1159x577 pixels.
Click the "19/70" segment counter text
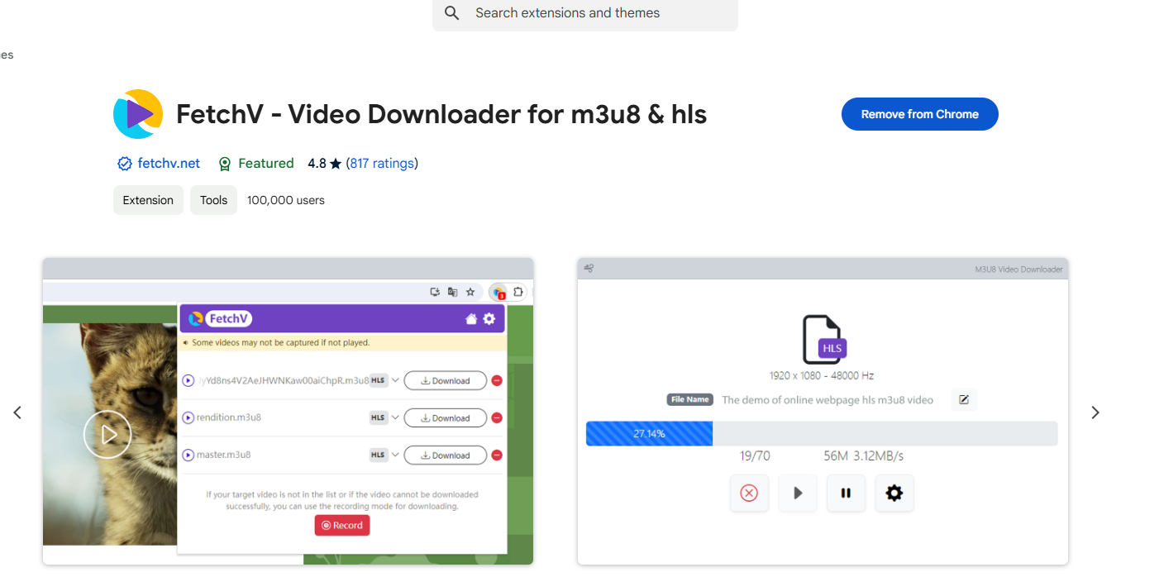coord(755,456)
